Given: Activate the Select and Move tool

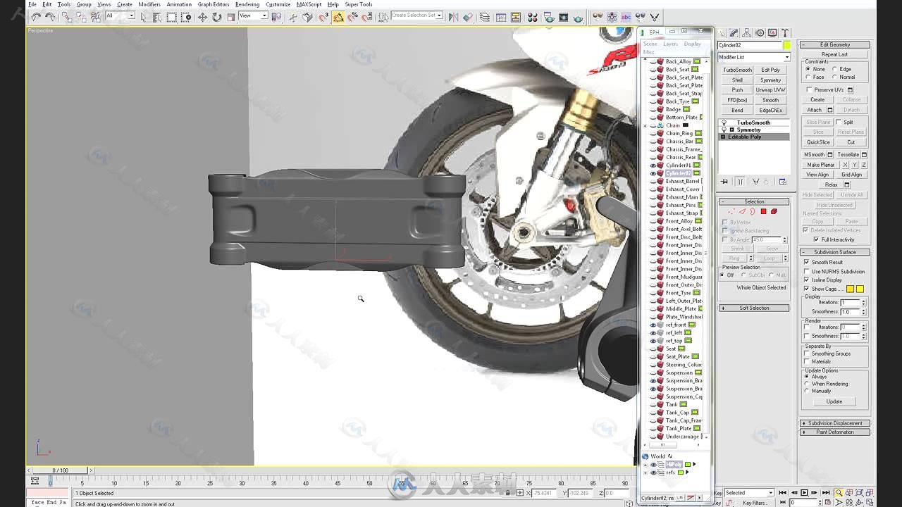Looking at the screenshot, I should (202, 17).
